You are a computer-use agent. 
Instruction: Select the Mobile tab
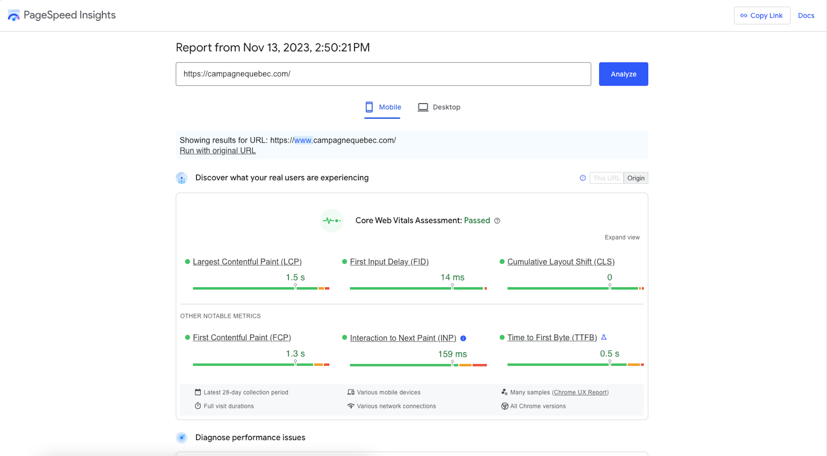click(382, 107)
